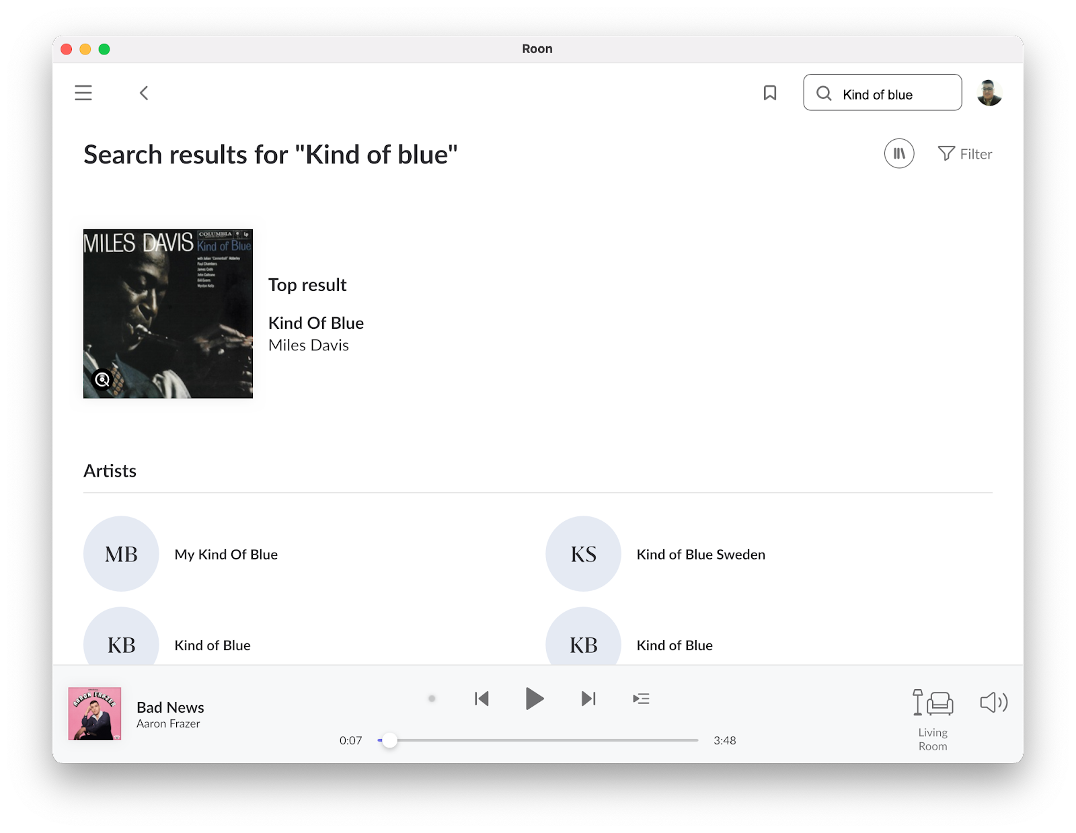Click the MB artist avatar
1076x833 pixels.
pos(121,554)
